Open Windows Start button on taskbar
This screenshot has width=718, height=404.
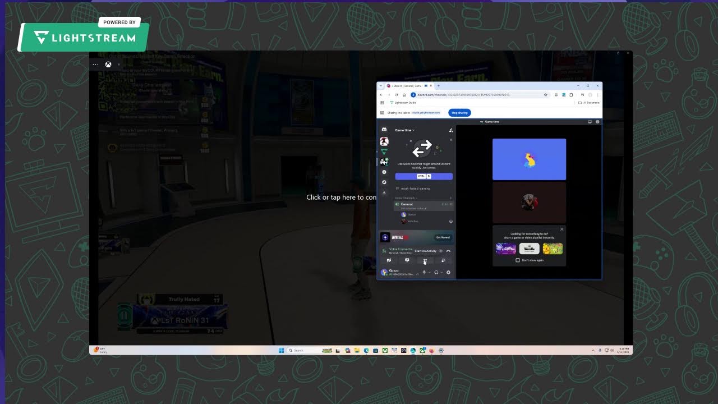(x=281, y=350)
